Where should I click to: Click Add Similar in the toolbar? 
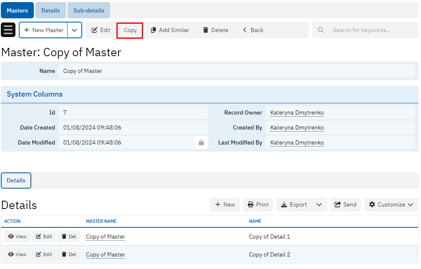[170, 30]
